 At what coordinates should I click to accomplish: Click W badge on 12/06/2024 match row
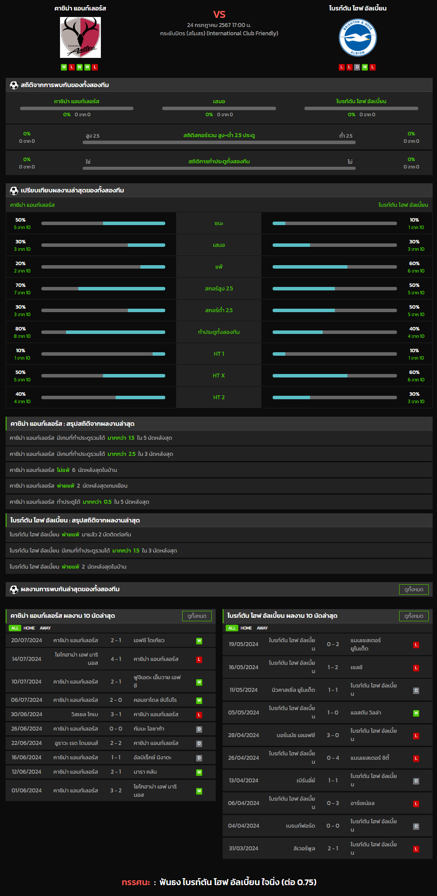point(199,772)
